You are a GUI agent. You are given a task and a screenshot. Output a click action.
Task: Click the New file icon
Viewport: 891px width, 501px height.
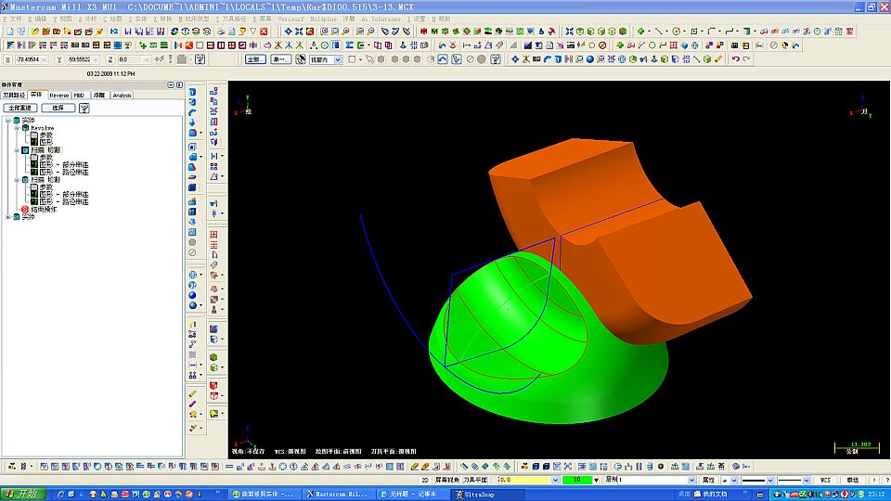pos(10,32)
